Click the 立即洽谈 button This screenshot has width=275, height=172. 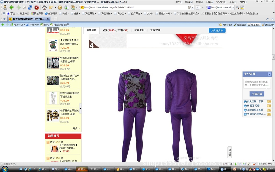pyautogui.click(x=257, y=94)
